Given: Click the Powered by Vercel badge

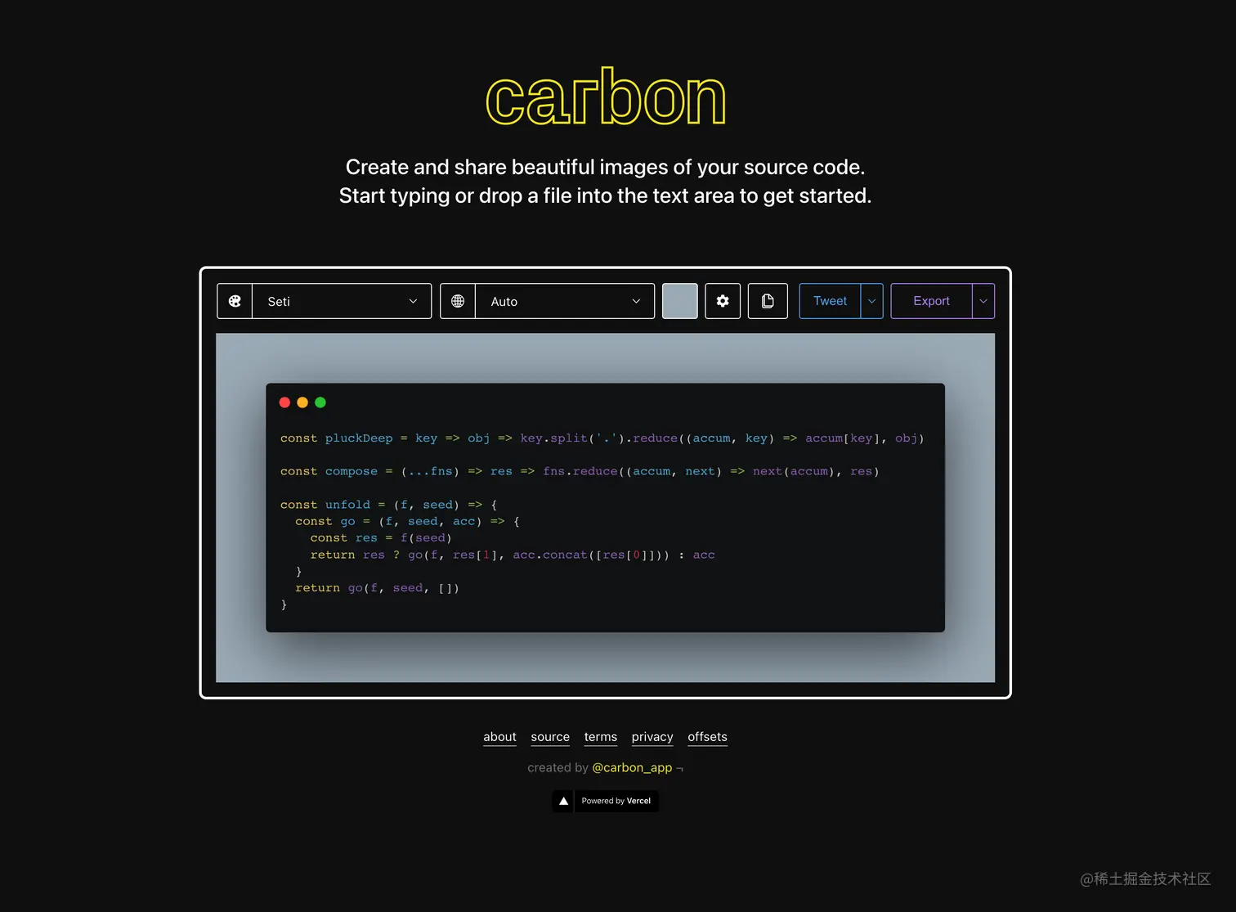Looking at the screenshot, I should (x=606, y=801).
